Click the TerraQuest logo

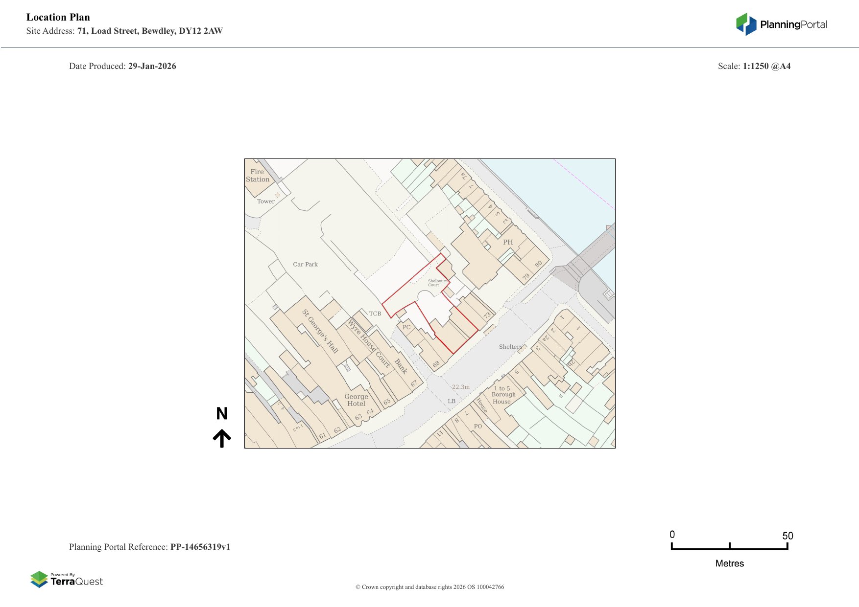click(x=67, y=580)
